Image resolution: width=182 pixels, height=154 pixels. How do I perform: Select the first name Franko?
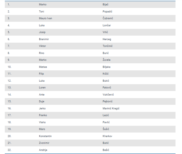coord(43,115)
